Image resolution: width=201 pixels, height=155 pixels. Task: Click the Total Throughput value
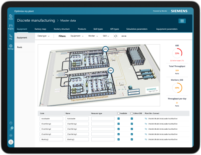coord(177,70)
